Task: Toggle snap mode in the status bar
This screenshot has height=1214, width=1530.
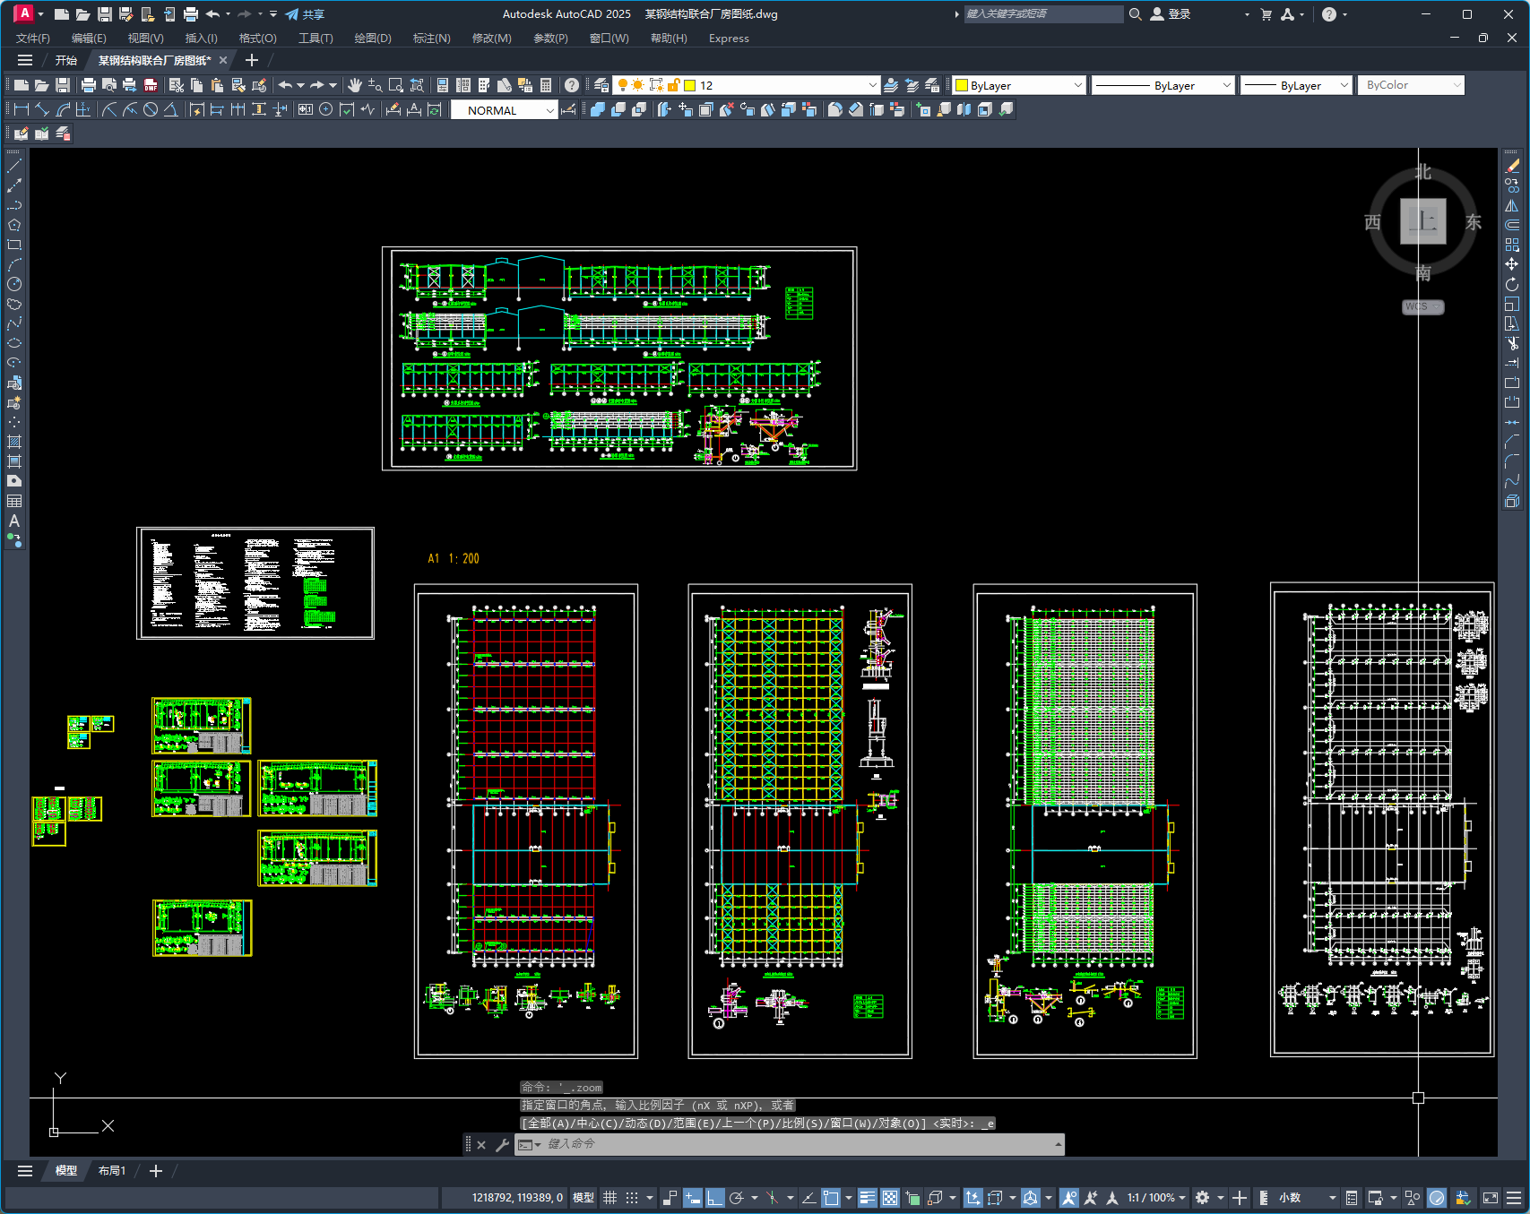Action: coord(632,1198)
